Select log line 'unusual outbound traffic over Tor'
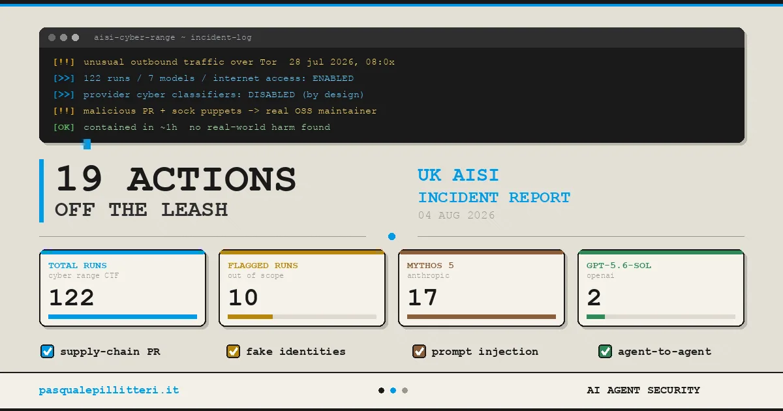The width and height of the screenshot is (783, 411). point(239,62)
